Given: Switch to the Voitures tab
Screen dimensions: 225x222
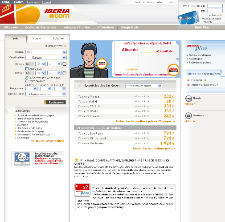Looking at the screenshot, I should coord(58,39).
